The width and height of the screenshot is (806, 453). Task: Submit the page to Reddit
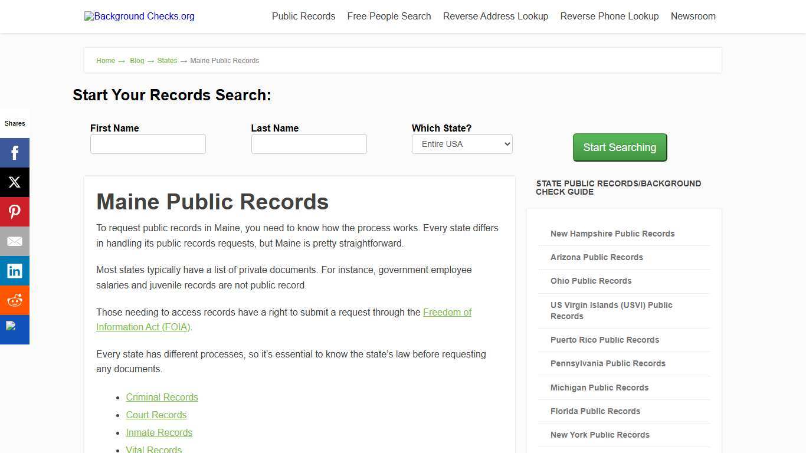click(15, 300)
